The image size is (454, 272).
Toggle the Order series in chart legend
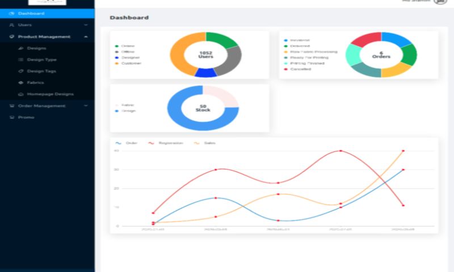(x=127, y=143)
